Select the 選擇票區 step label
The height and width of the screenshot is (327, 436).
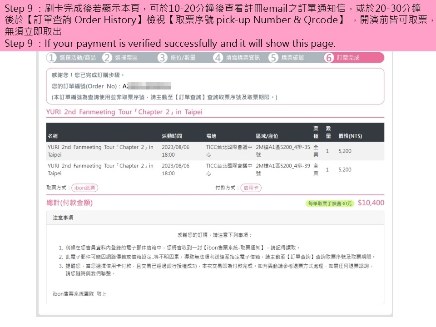pyautogui.click(x=126, y=58)
